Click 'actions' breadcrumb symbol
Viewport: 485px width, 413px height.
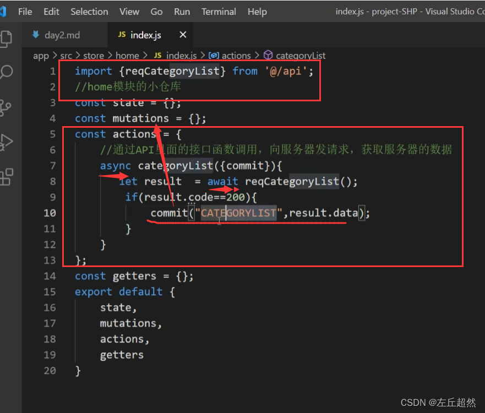coord(236,56)
